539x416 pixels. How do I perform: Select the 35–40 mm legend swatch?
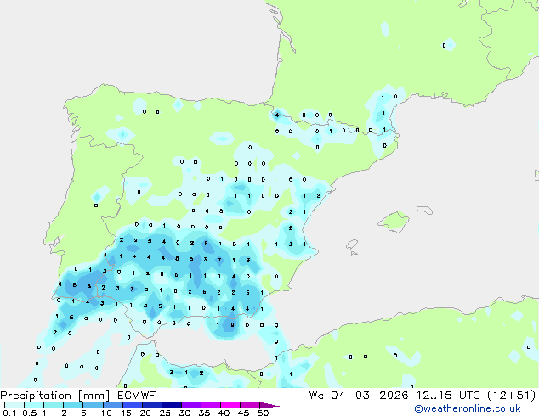211,405
